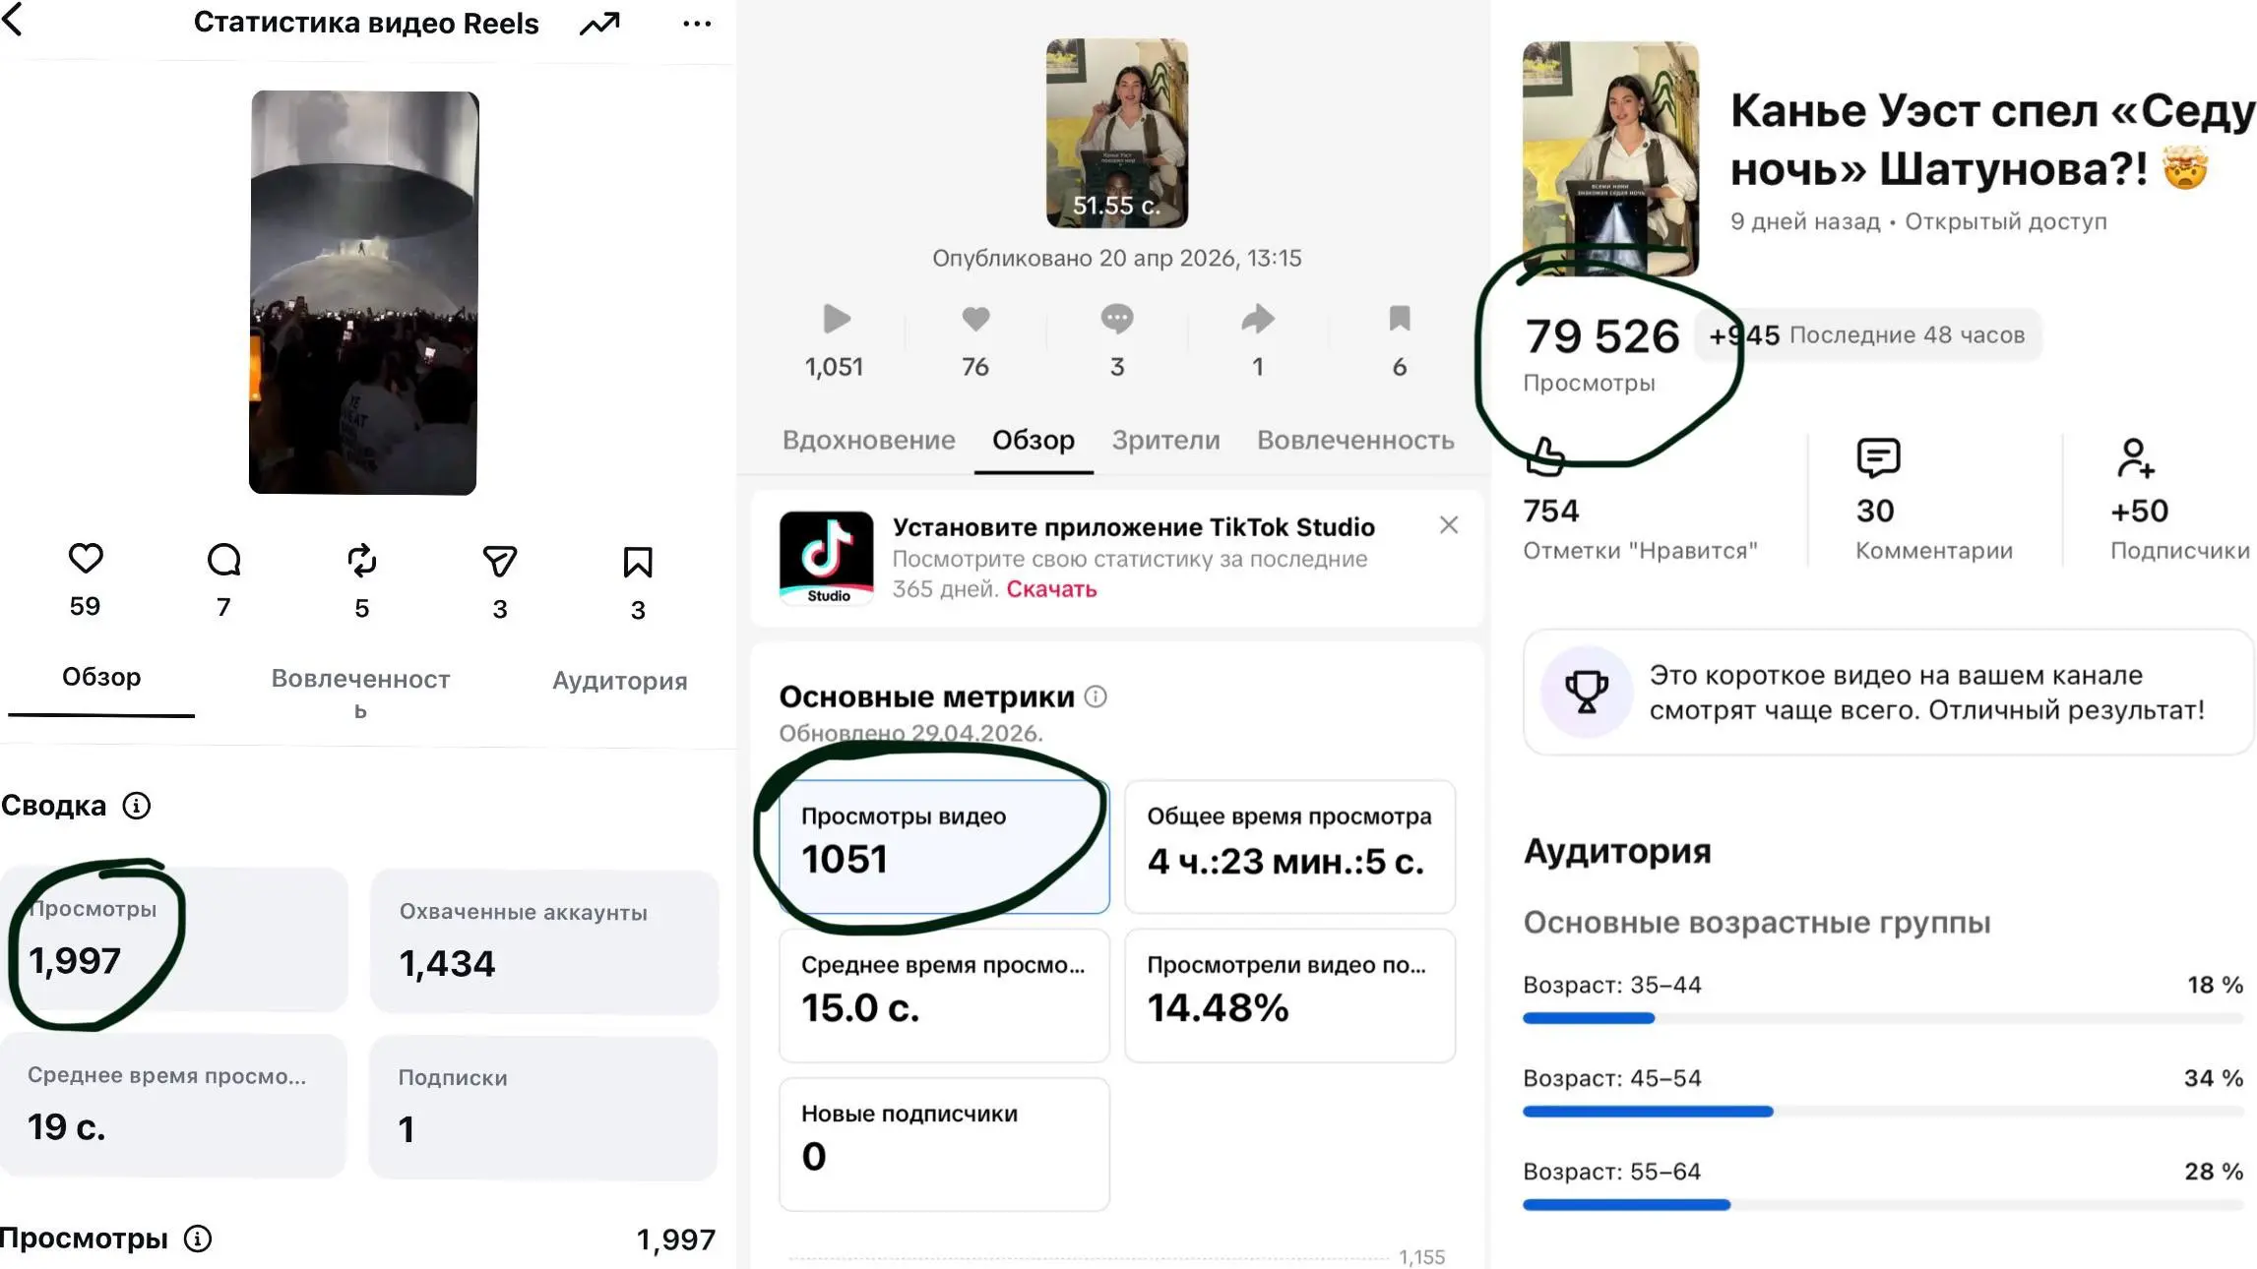This screenshot has height=1269, width=2257.
Task: Open Охваченные аккаунты 1,434 card
Action: [544, 941]
